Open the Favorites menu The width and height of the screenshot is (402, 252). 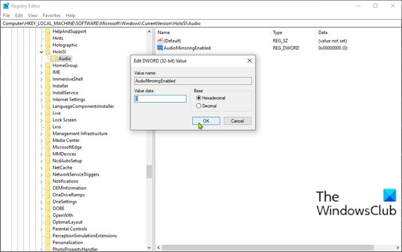coord(52,15)
